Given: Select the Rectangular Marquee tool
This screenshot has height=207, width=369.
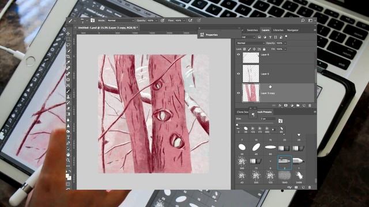Looking at the screenshot, I should (68, 40).
